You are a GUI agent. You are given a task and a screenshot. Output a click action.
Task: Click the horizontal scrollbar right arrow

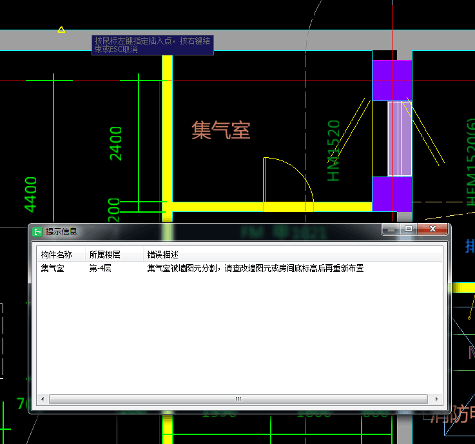pyautogui.click(x=436, y=399)
